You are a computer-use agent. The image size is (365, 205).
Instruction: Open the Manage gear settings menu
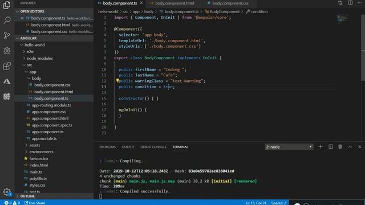coord(7,192)
